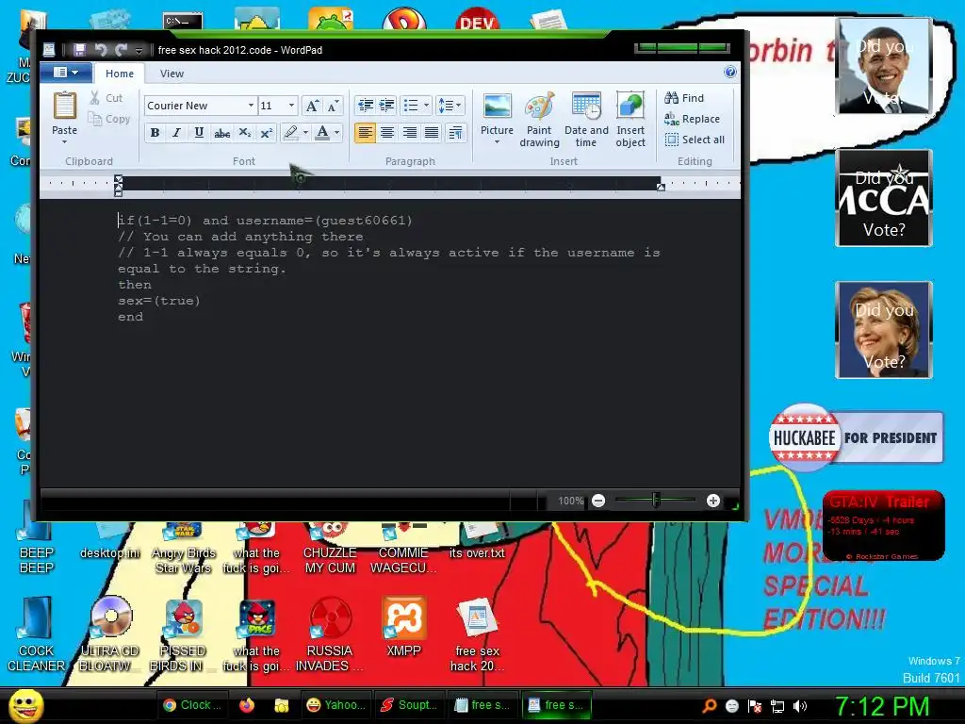Click the 7:12 PM taskbar clock
Screen dimensions: 965x724
[881, 706]
